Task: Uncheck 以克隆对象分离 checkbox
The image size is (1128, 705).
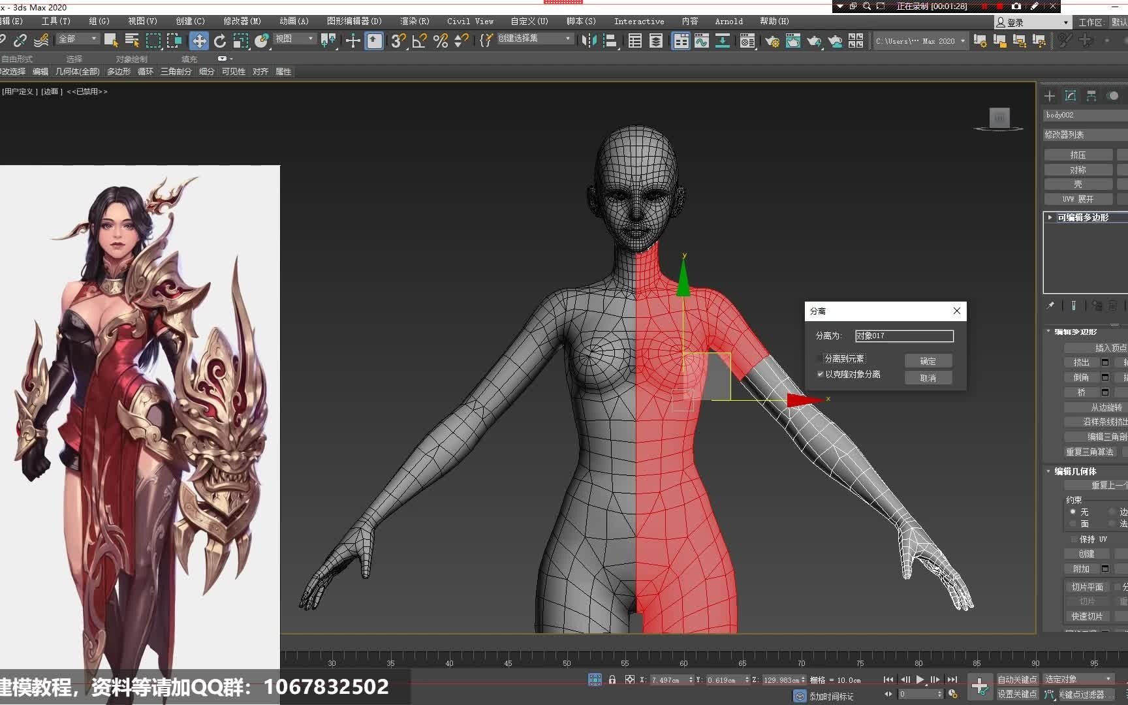Action: click(821, 374)
